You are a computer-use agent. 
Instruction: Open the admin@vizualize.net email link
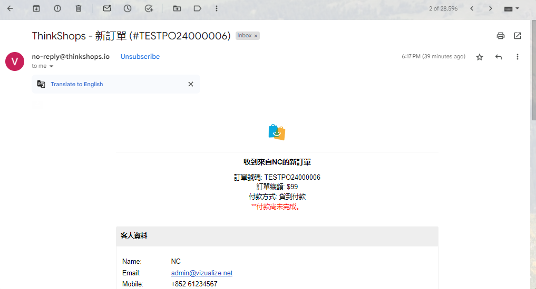point(201,273)
